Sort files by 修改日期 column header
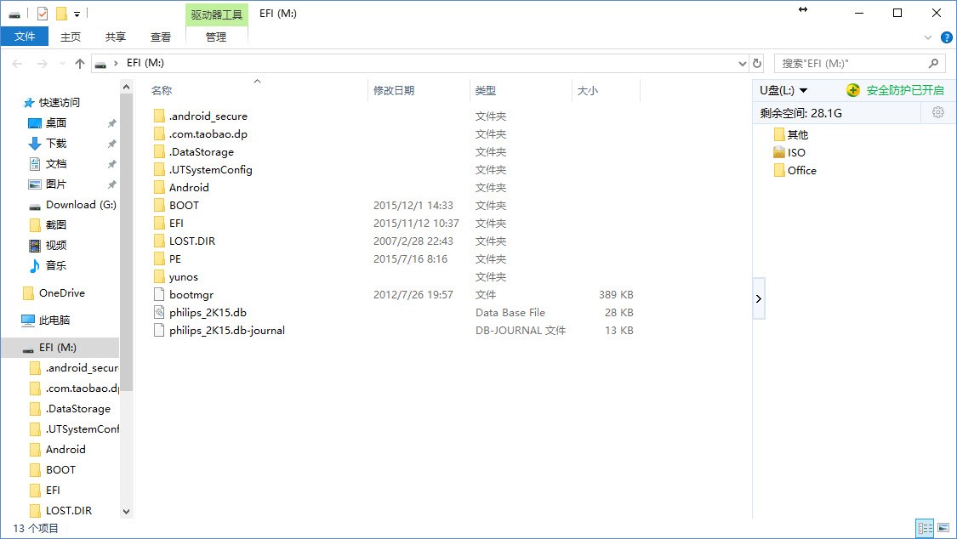The image size is (957, 539). [394, 90]
